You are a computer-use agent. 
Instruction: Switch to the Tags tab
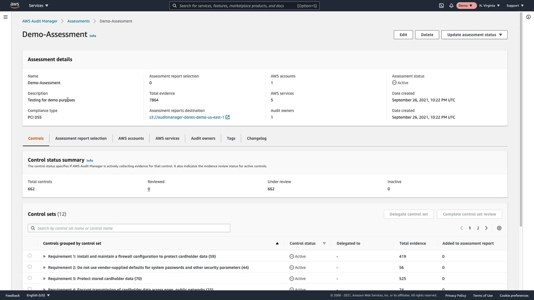click(x=231, y=138)
